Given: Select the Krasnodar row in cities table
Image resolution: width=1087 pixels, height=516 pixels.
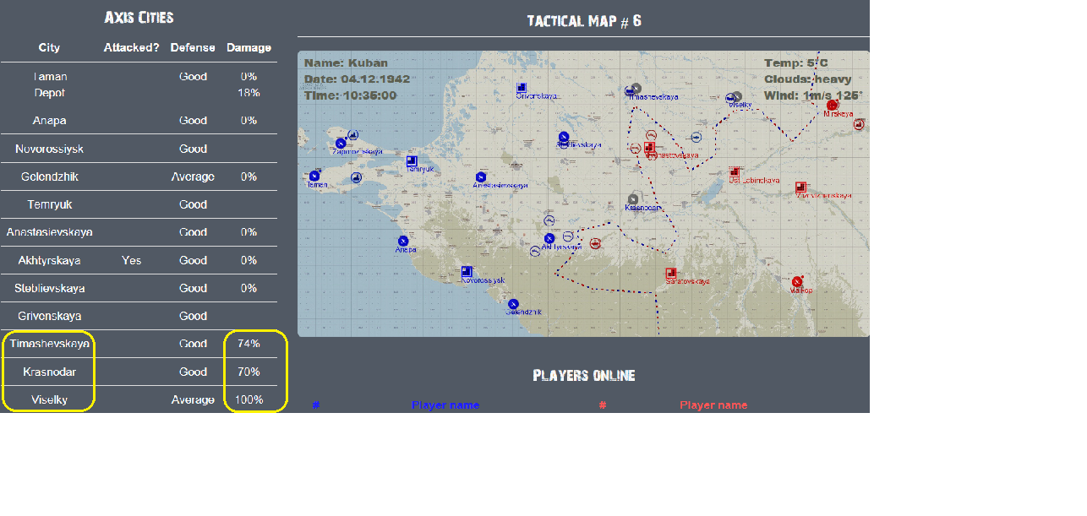Looking at the screenshot, I should pyautogui.click(x=139, y=372).
